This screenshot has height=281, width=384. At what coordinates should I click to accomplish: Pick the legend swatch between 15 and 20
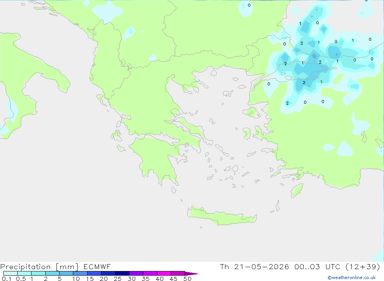tap(94, 273)
